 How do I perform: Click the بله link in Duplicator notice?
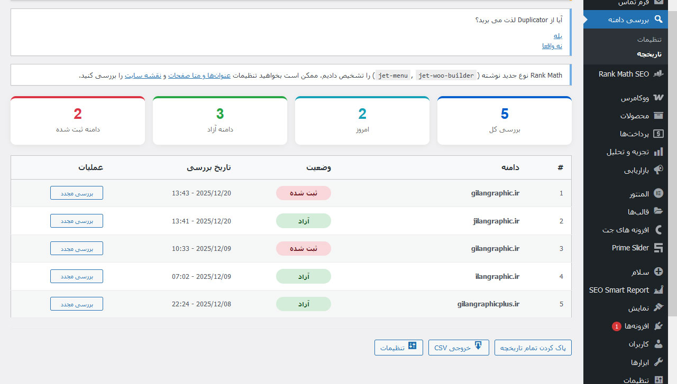(557, 36)
